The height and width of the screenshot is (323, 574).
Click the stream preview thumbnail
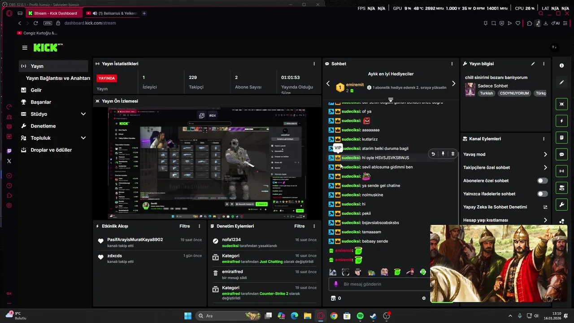(x=207, y=164)
